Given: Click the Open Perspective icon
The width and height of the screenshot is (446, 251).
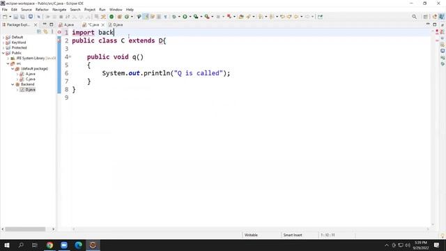Looking at the screenshot, I should 426,17.
